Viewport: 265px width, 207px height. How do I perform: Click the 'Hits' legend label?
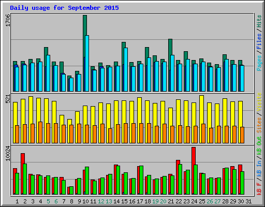point(259,21)
